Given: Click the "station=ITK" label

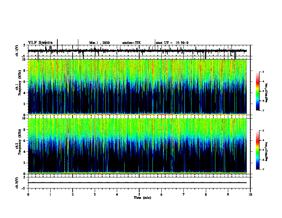Looking at the screenshot, I should (x=131, y=43).
